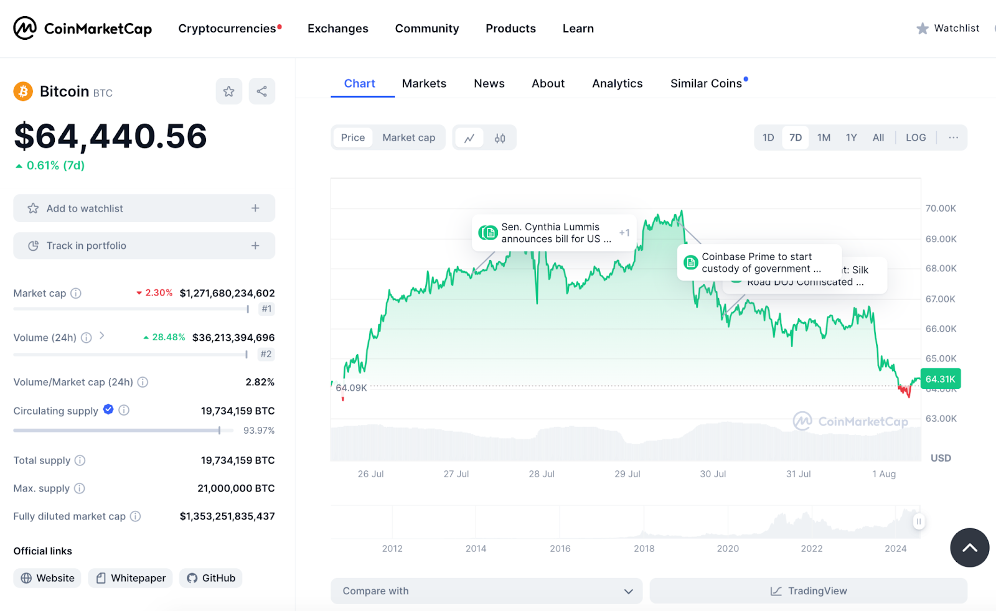The image size is (996, 611).
Task: Open Learn menu
Action: coord(578,29)
